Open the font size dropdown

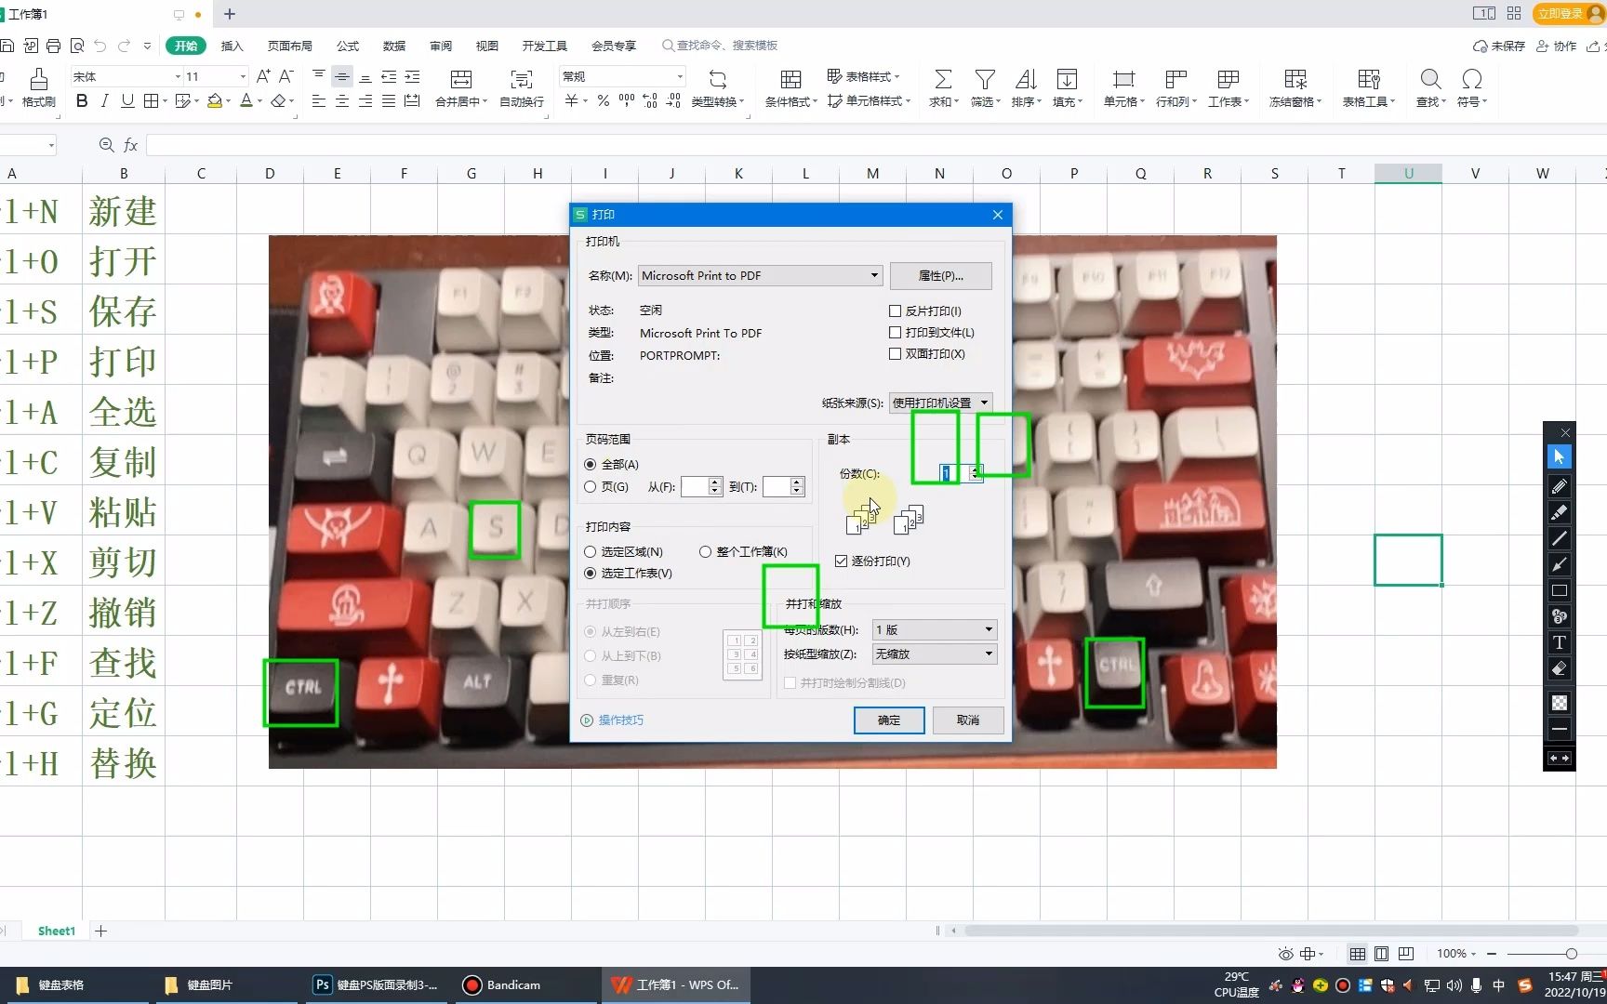[244, 76]
